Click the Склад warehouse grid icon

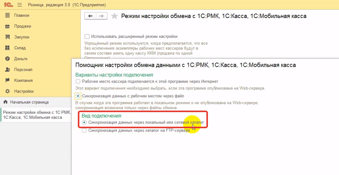[x=7, y=48]
